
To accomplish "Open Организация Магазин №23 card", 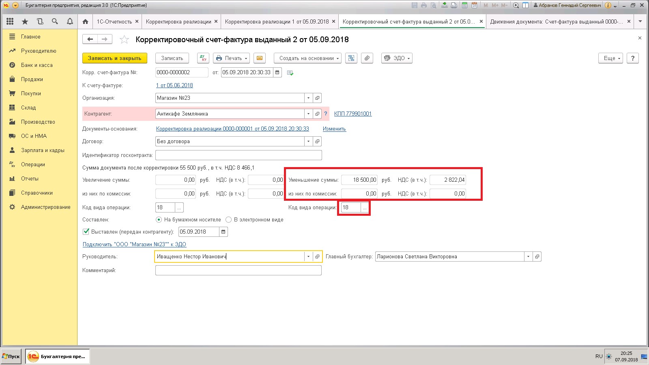I will tap(318, 98).
